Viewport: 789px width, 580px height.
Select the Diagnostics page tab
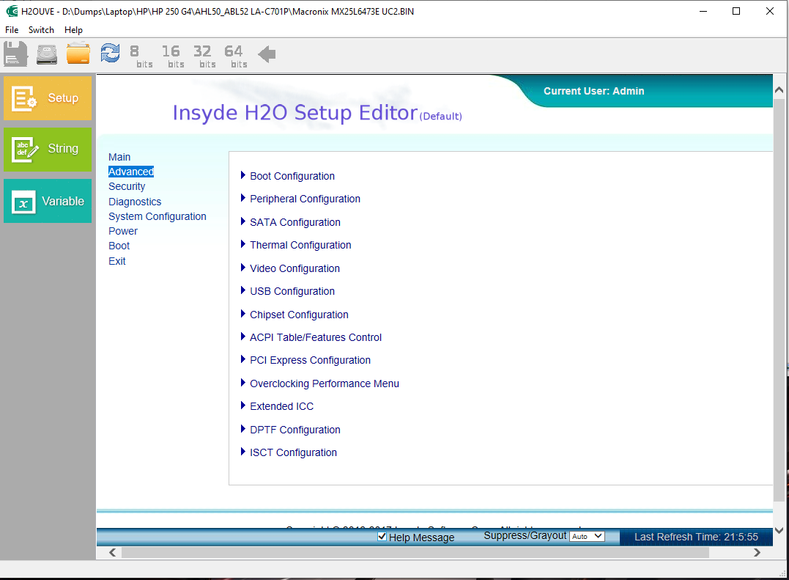(135, 202)
